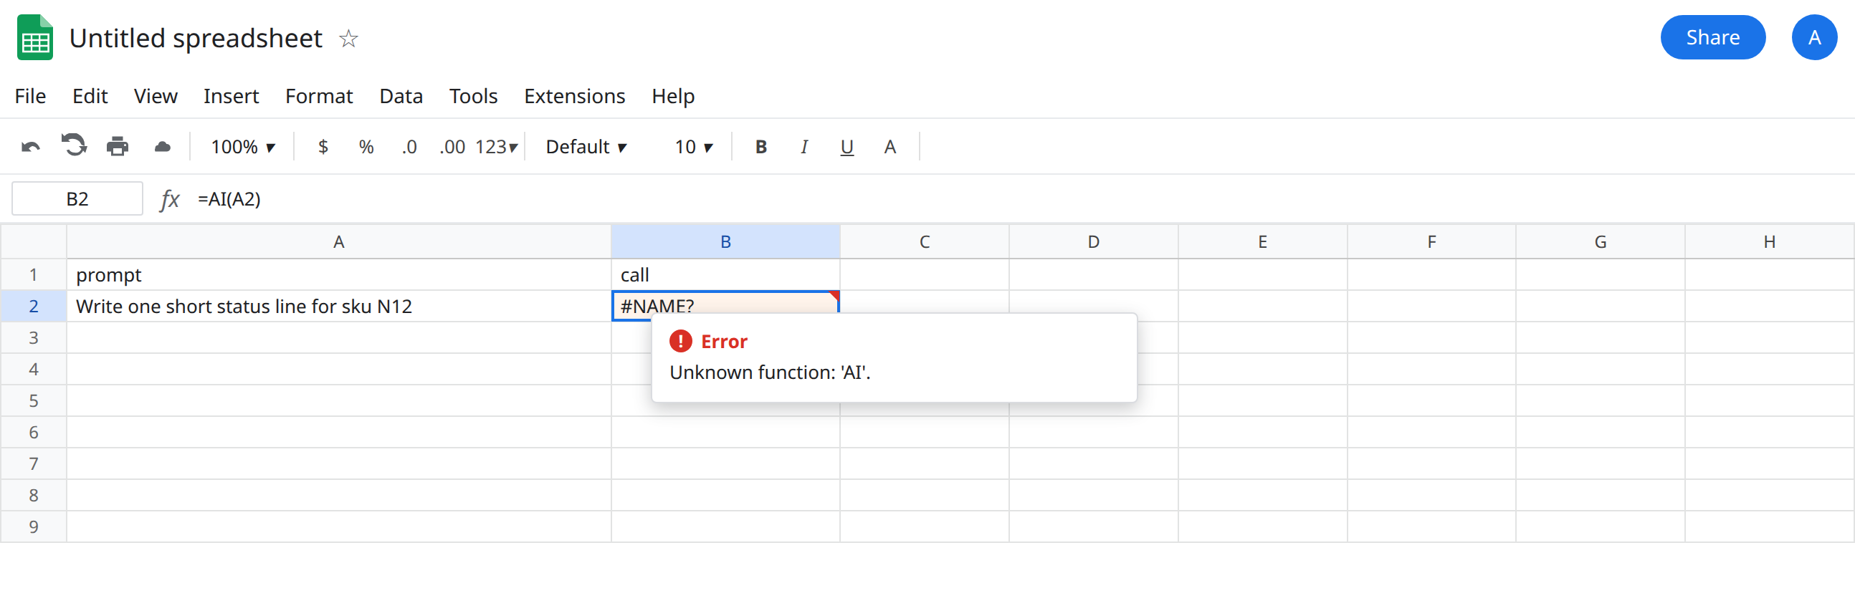The width and height of the screenshot is (1855, 616).
Task: Open the Help menu
Action: point(673,96)
